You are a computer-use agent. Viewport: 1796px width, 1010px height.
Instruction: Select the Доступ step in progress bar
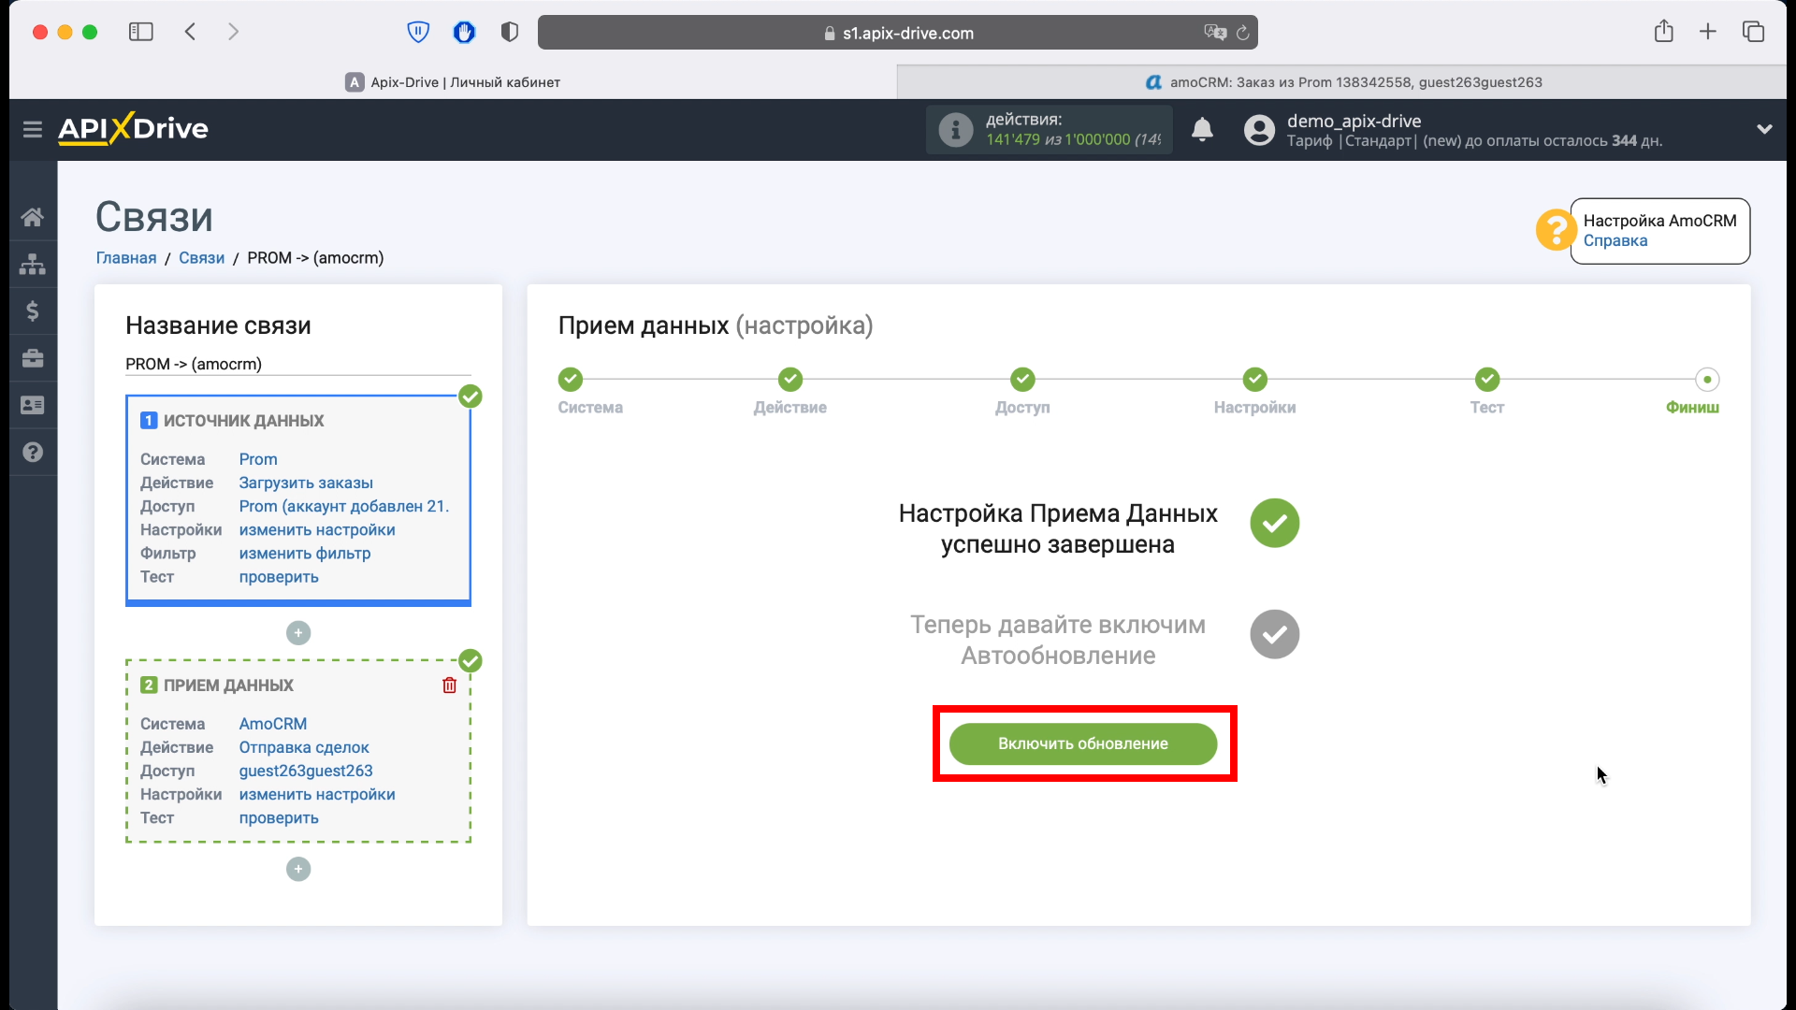click(1022, 380)
